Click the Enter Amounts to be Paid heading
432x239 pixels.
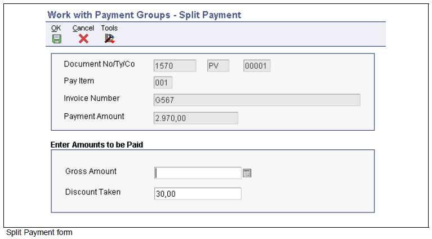click(x=97, y=145)
